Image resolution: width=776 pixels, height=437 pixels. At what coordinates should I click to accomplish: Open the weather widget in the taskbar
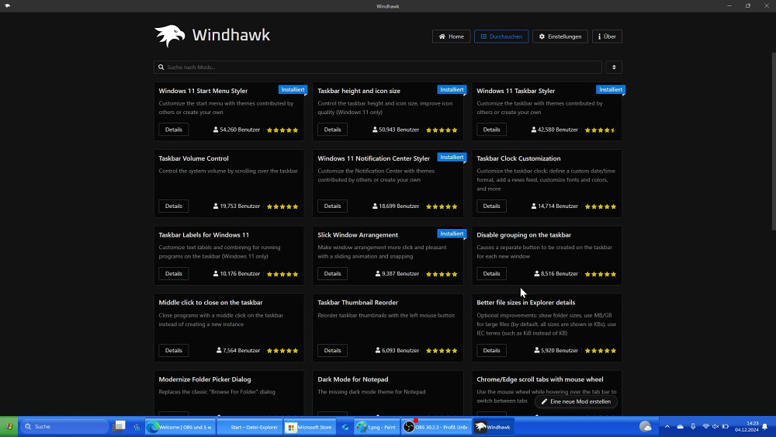pos(646,427)
